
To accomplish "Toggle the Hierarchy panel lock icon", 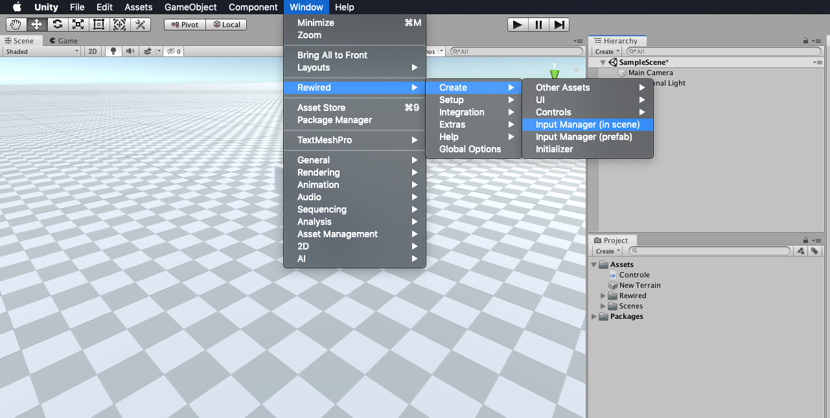I will pos(805,41).
